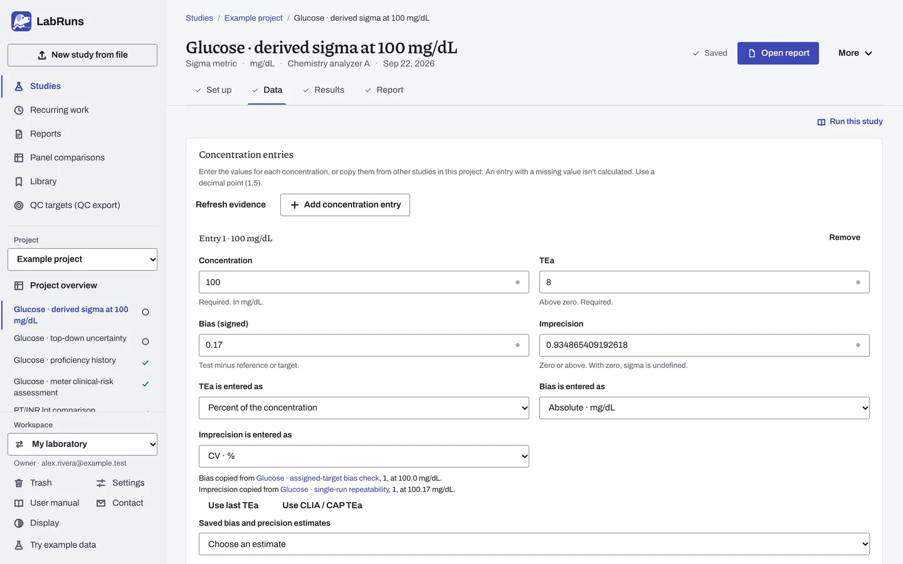Screen dimensions: 903x564
Task: Click the Open report button
Action: point(778,53)
